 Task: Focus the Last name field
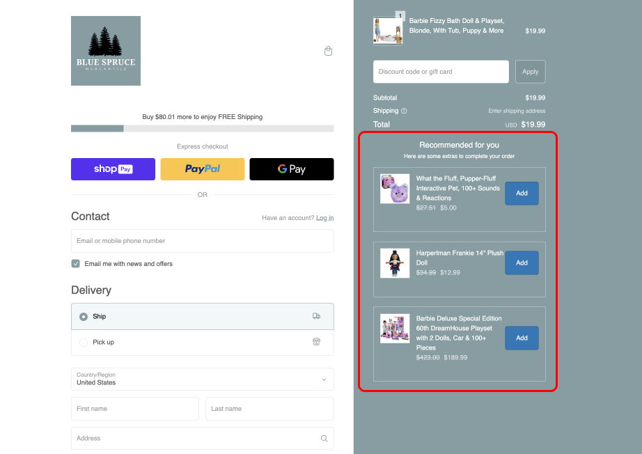pos(269,409)
